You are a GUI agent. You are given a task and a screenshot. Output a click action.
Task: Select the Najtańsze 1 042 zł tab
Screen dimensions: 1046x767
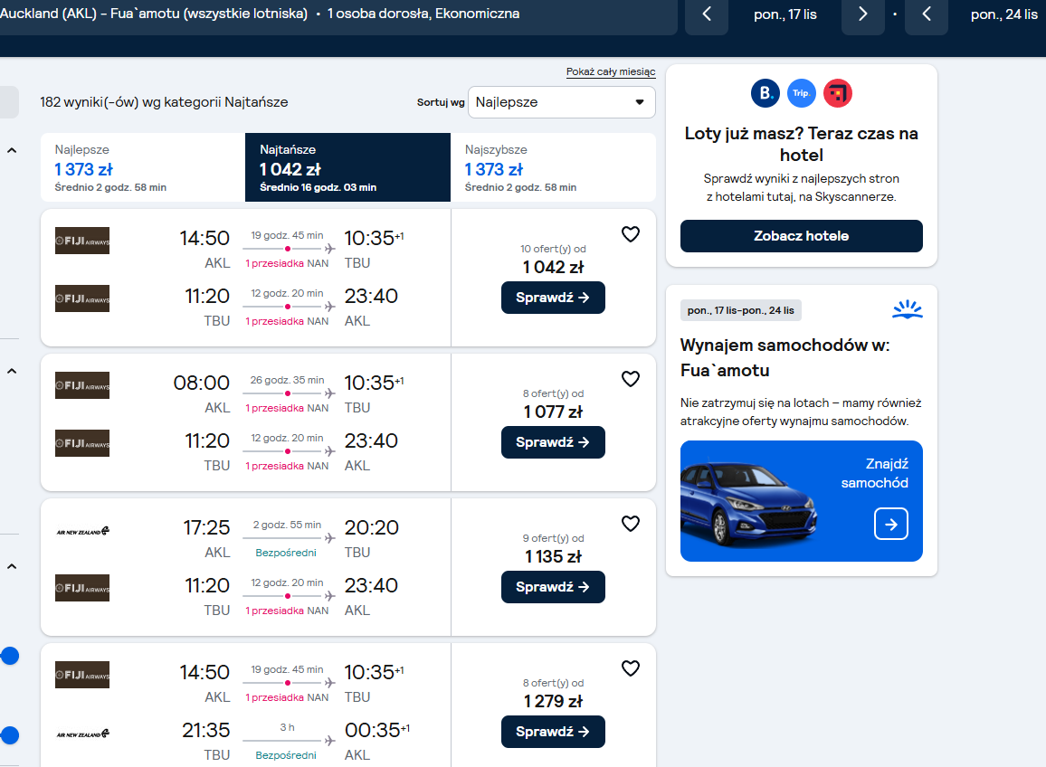point(347,167)
